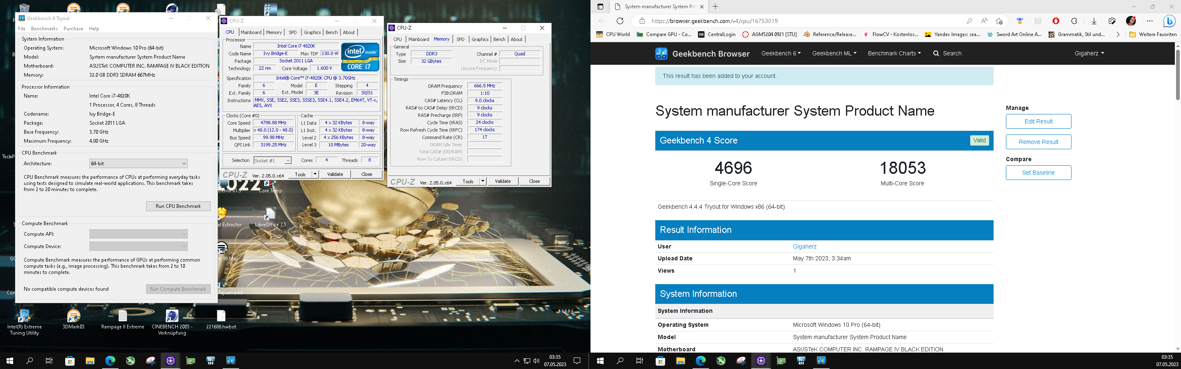Viewport: 1181px width, 369px height.
Task: Click the Set Baseline button
Action: (1038, 172)
